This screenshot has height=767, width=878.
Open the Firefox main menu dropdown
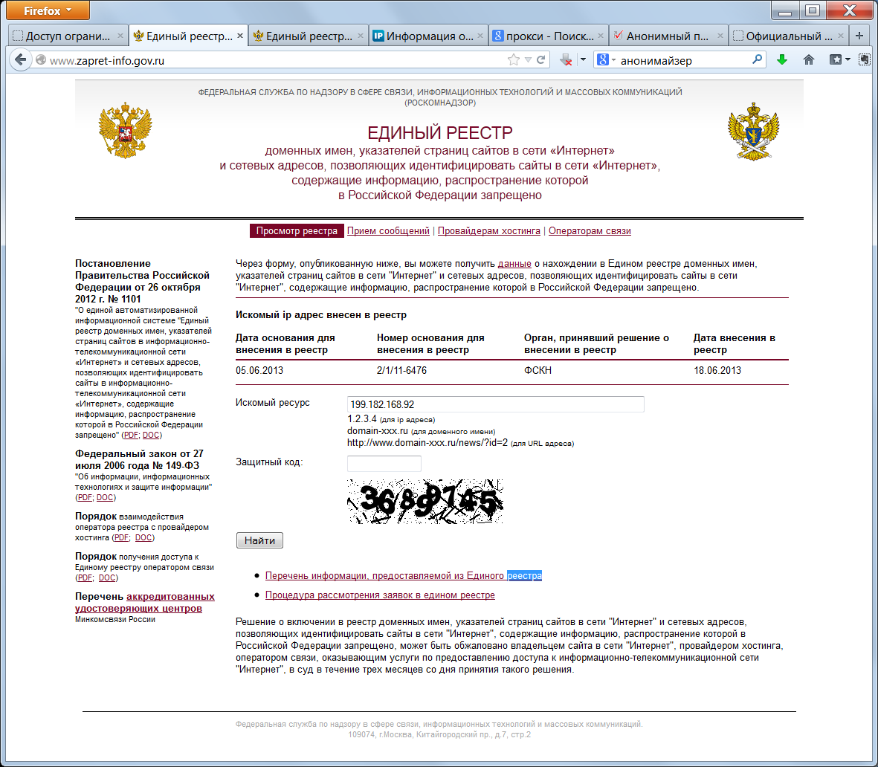(47, 11)
